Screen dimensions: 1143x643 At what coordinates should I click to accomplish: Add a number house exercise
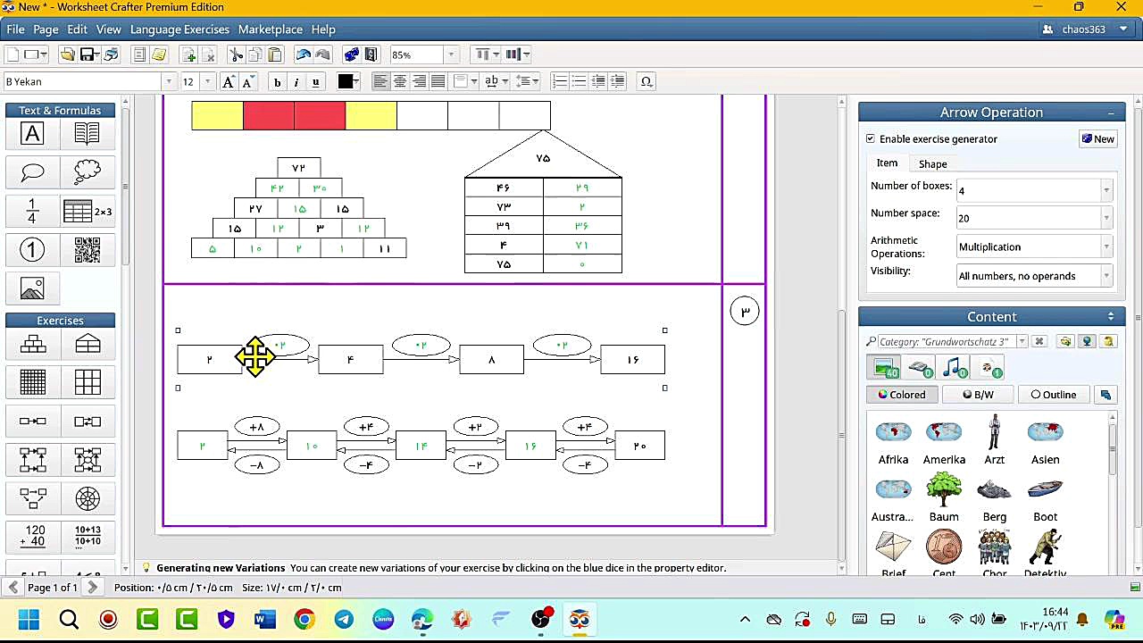(x=87, y=344)
